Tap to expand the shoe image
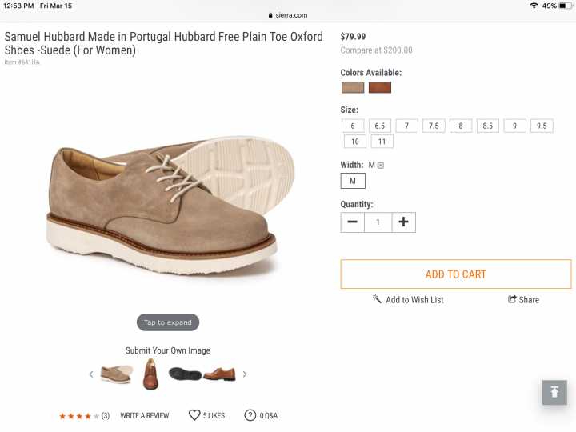The width and height of the screenshot is (576, 432). click(168, 322)
